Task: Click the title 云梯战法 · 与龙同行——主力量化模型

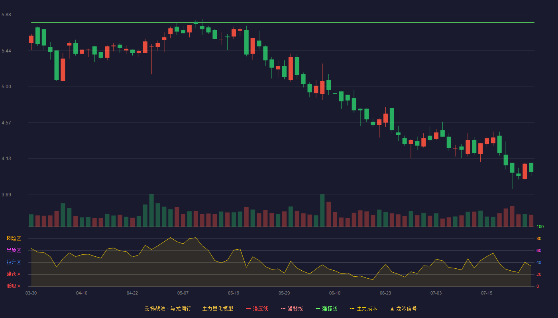Action: (189, 308)
